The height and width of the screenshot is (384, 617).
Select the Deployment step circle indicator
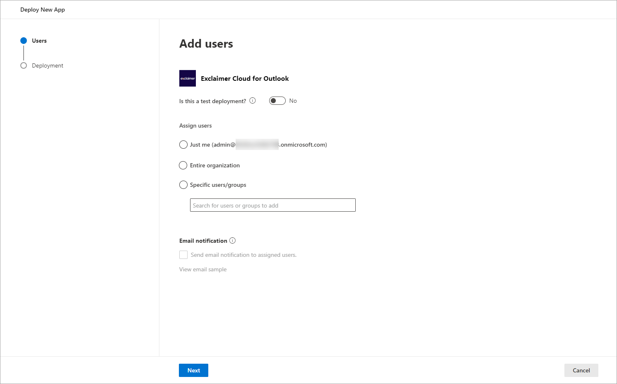[x=24, y=65]
